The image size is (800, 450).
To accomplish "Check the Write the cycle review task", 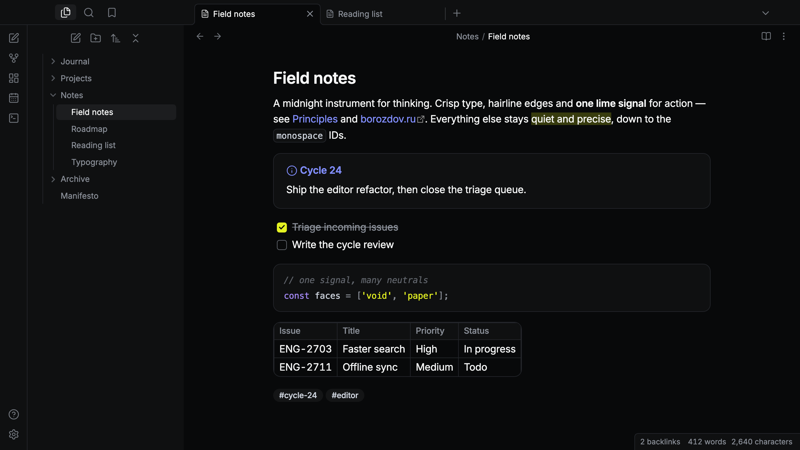I will 282,245.
